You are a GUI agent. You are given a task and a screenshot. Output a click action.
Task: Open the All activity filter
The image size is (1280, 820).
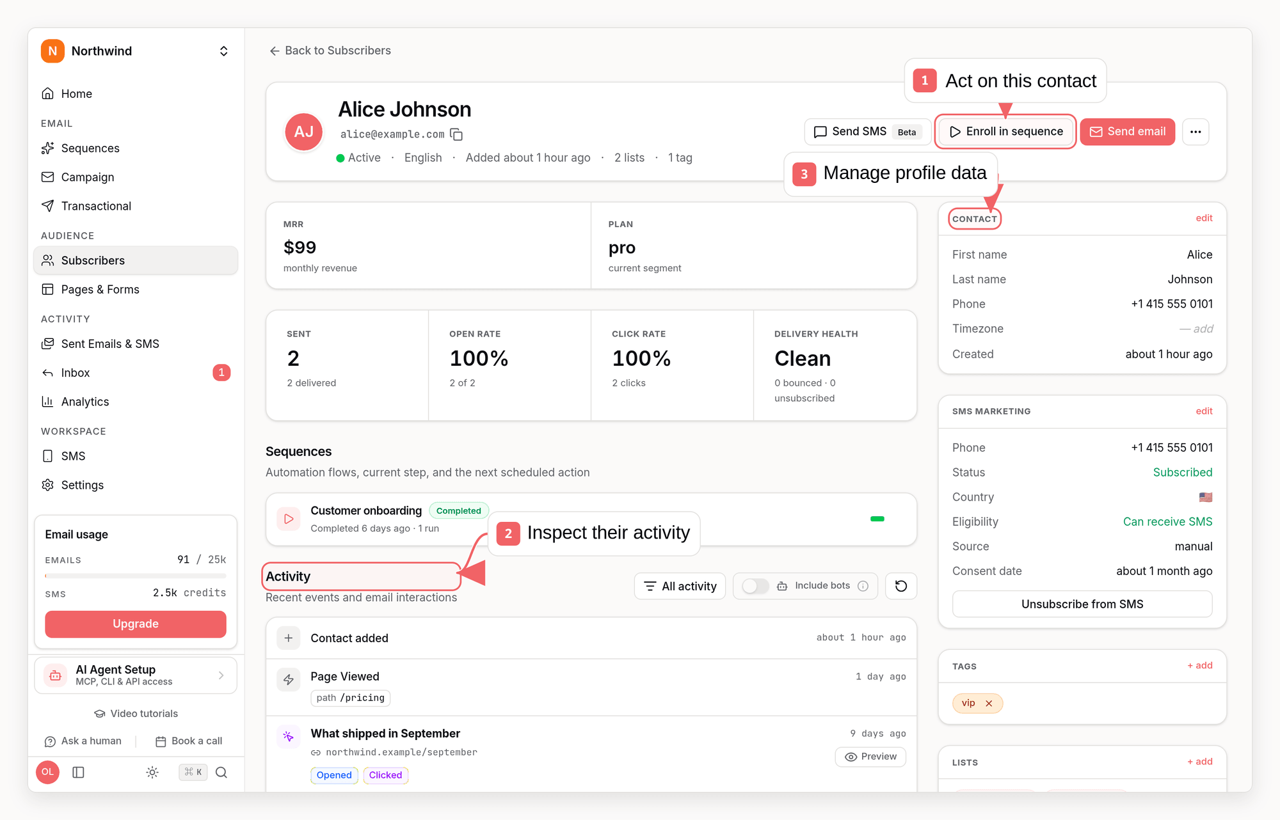[x=680, y=586]
